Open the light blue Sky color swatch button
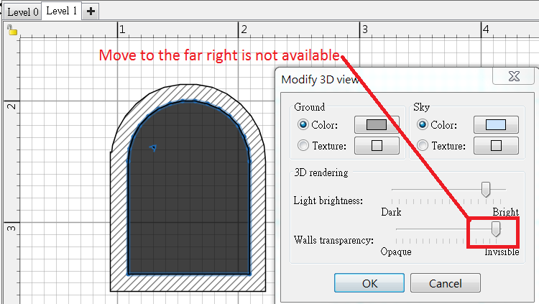 click(495, 125)
